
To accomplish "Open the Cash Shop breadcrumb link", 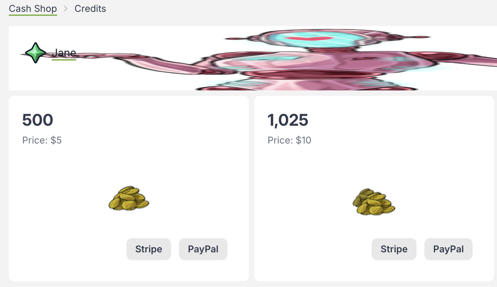I will (x=33, y=9).
